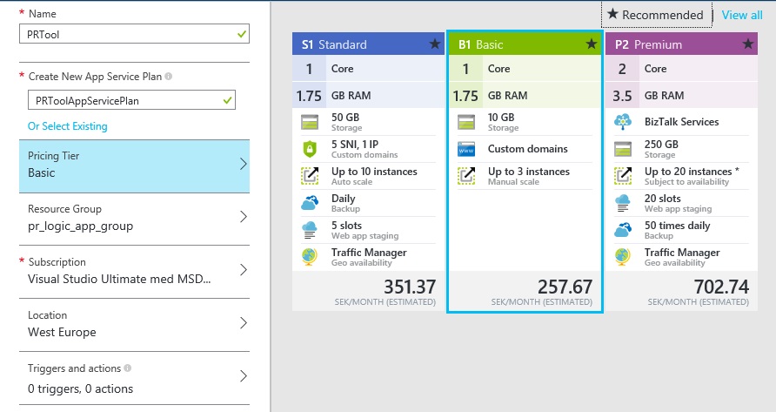This screenshot has width=776, height=412.
Task: Click the Traffic Manager globe icon in P2 Premium
Action: [623, 257]
